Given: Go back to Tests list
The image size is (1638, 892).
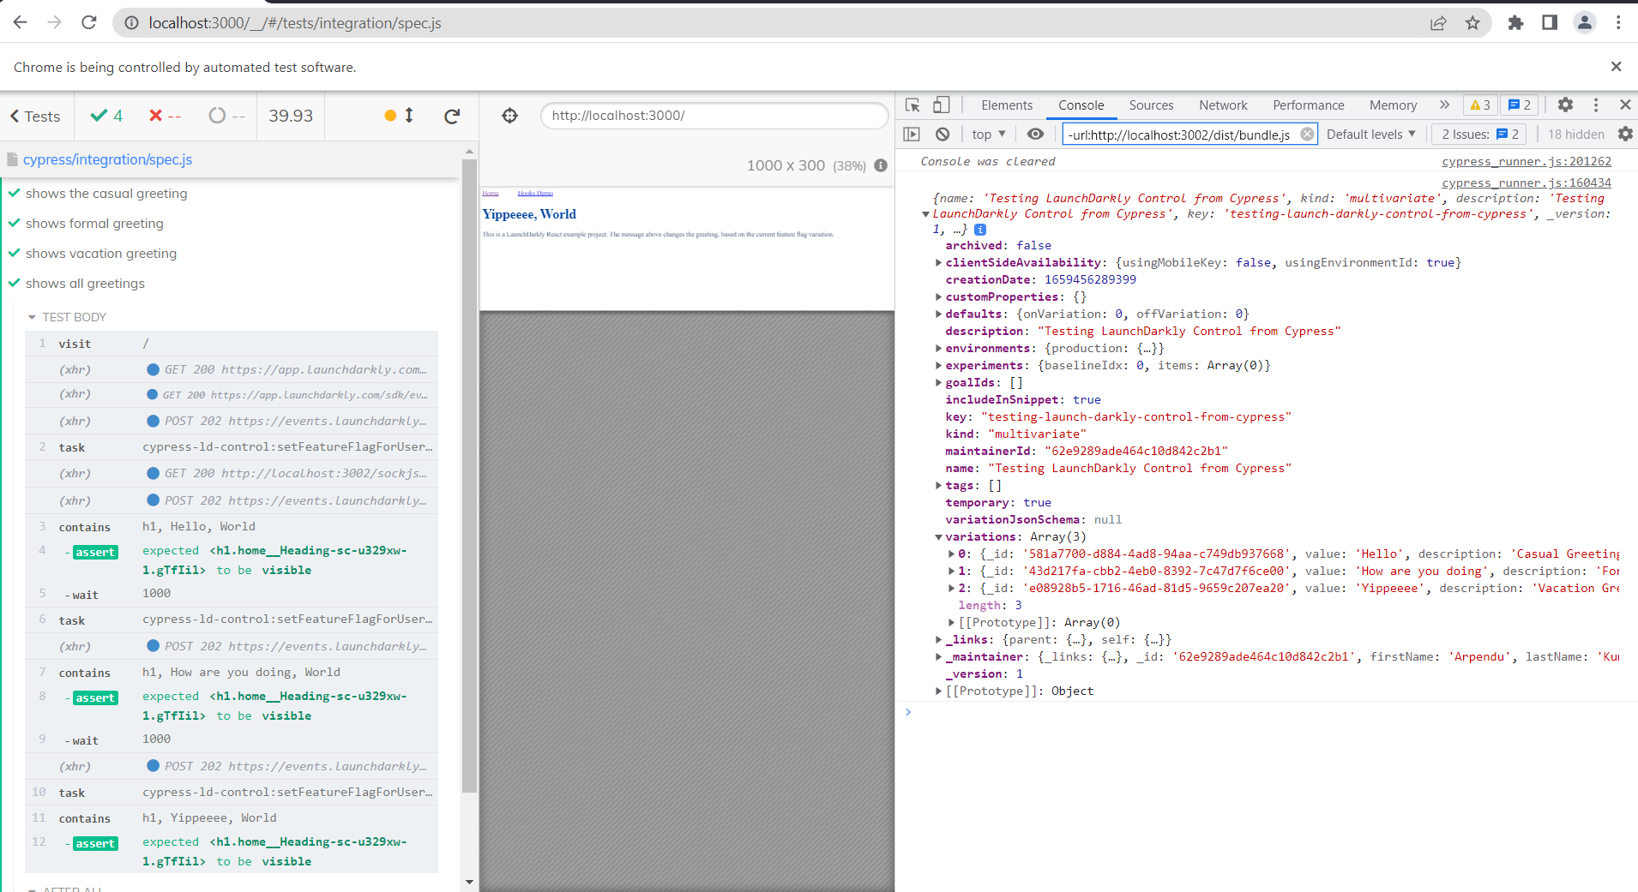Looking at the screenshot, I should [35, 117].
